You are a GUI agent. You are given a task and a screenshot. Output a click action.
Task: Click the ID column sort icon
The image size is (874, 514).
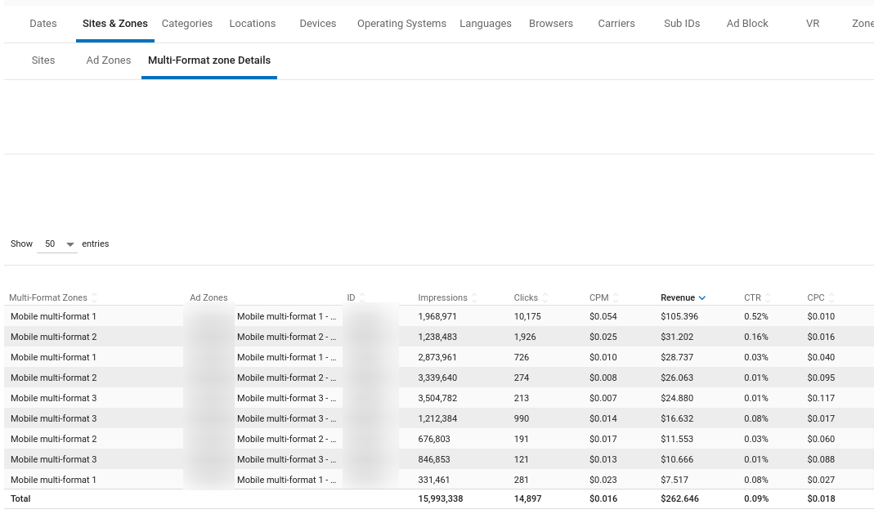pos(362,298)
